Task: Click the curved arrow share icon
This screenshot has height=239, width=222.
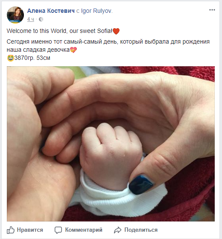Action: pyautogui.click(x=118, y=230)
